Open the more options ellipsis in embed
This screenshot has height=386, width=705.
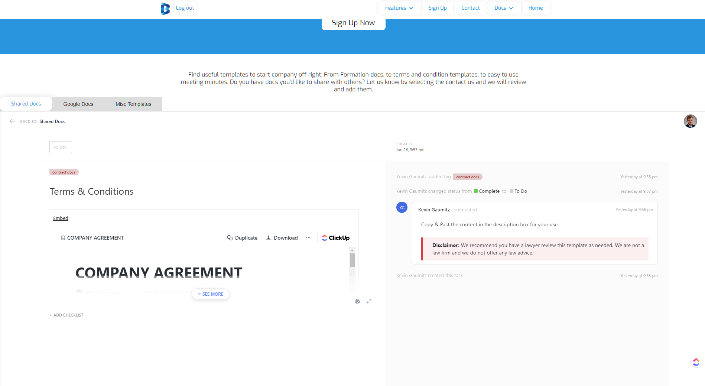(308, 238)
